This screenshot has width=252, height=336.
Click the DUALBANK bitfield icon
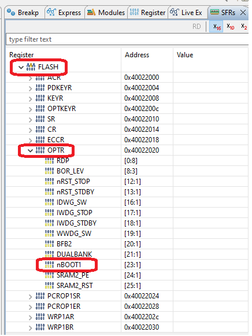coord(49,254)
